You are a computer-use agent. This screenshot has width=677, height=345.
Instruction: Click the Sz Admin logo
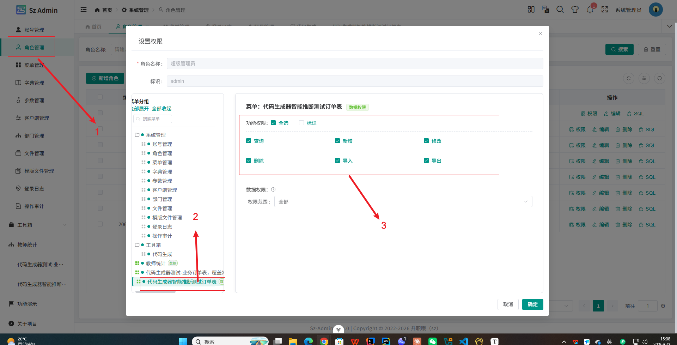coord(21,10)
